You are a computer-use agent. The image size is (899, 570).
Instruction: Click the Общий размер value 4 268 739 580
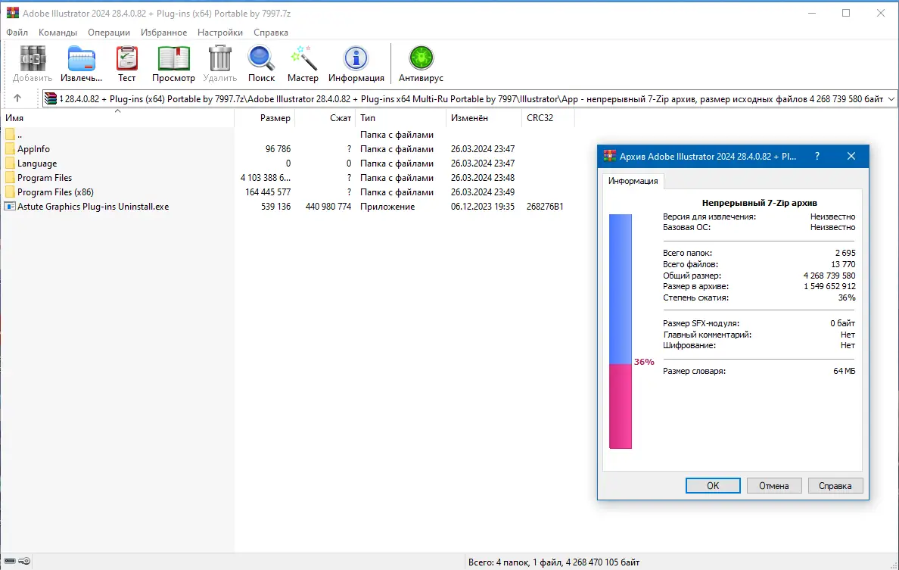coord(829,276)
